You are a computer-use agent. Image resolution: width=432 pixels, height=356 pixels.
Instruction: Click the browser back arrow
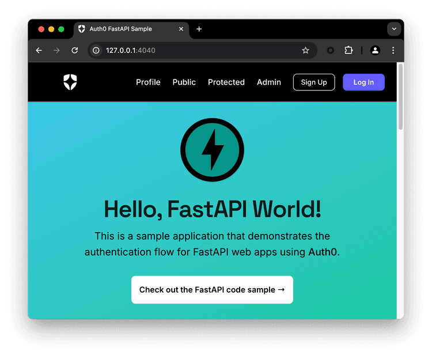click(x=39, y=51)
